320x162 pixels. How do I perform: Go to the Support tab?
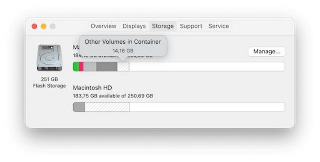coord(191,26)
